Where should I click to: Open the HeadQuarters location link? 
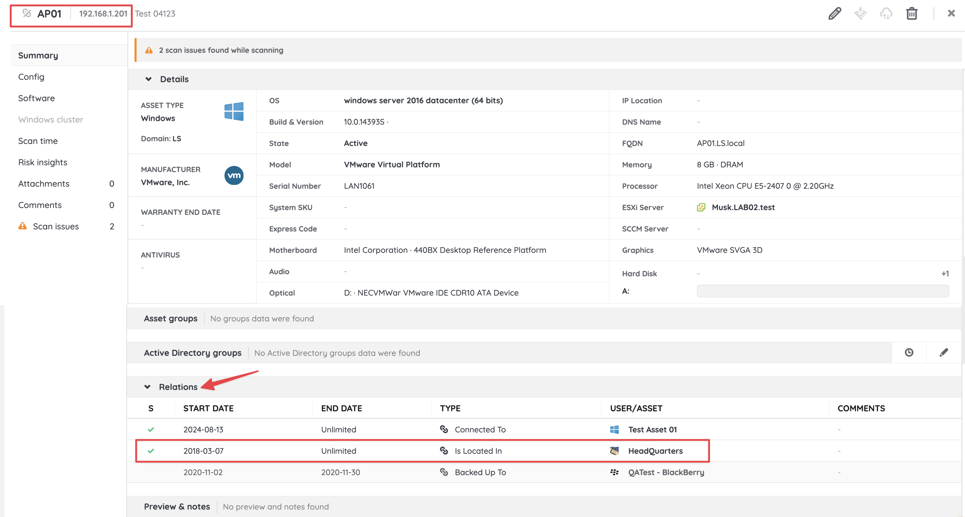[656, 451]
